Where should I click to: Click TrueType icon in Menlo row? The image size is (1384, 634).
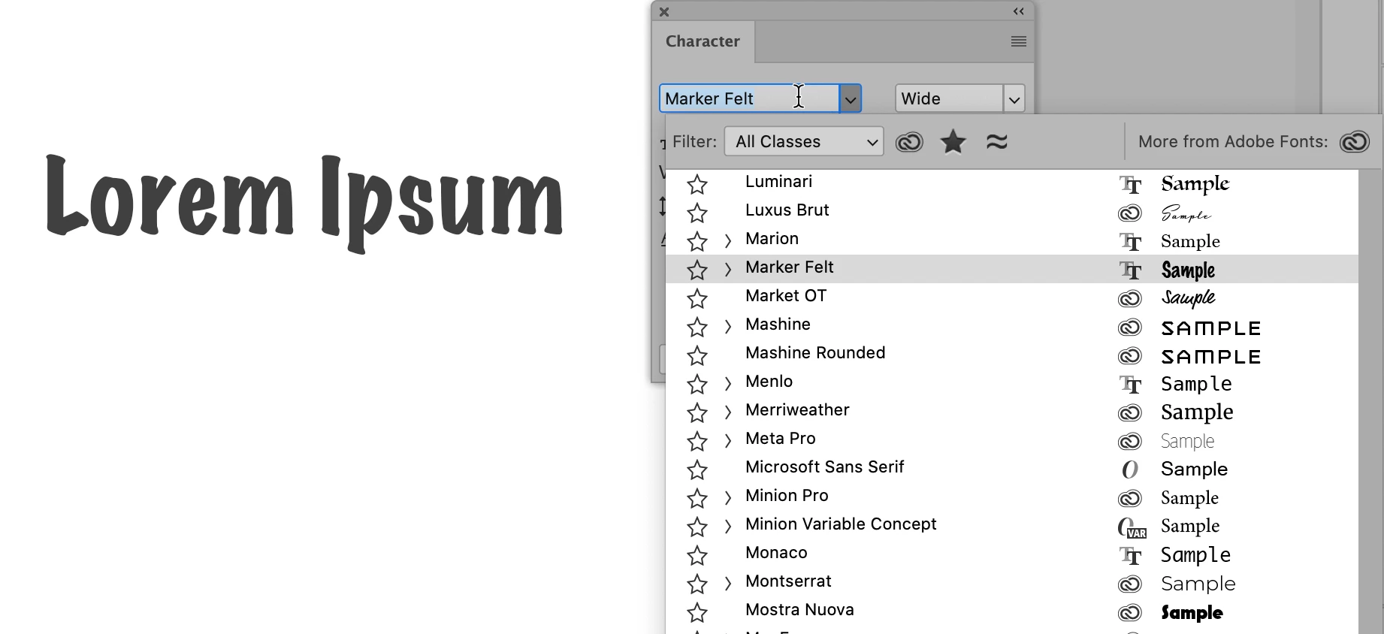click(x=1130, y=385)
